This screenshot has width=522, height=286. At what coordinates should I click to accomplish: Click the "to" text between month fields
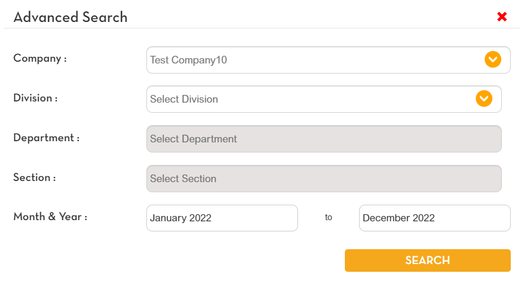tap(328, 218)
